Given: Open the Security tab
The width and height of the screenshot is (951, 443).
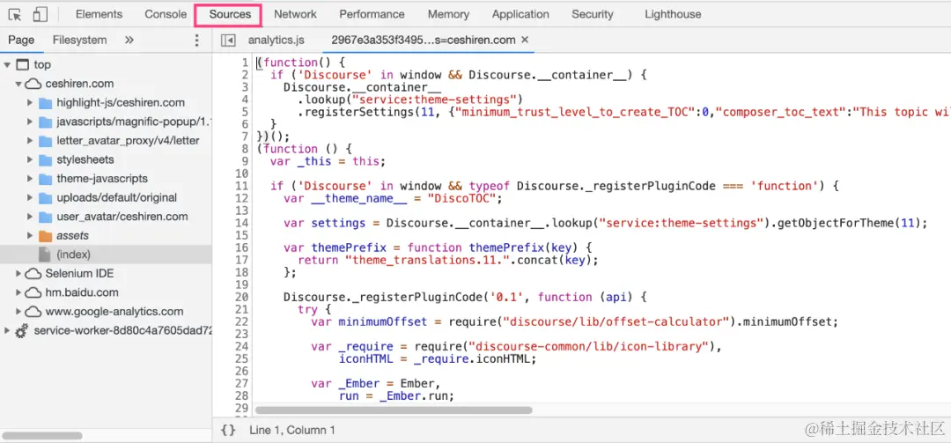Looking at the screenshot, I should 593,14.
